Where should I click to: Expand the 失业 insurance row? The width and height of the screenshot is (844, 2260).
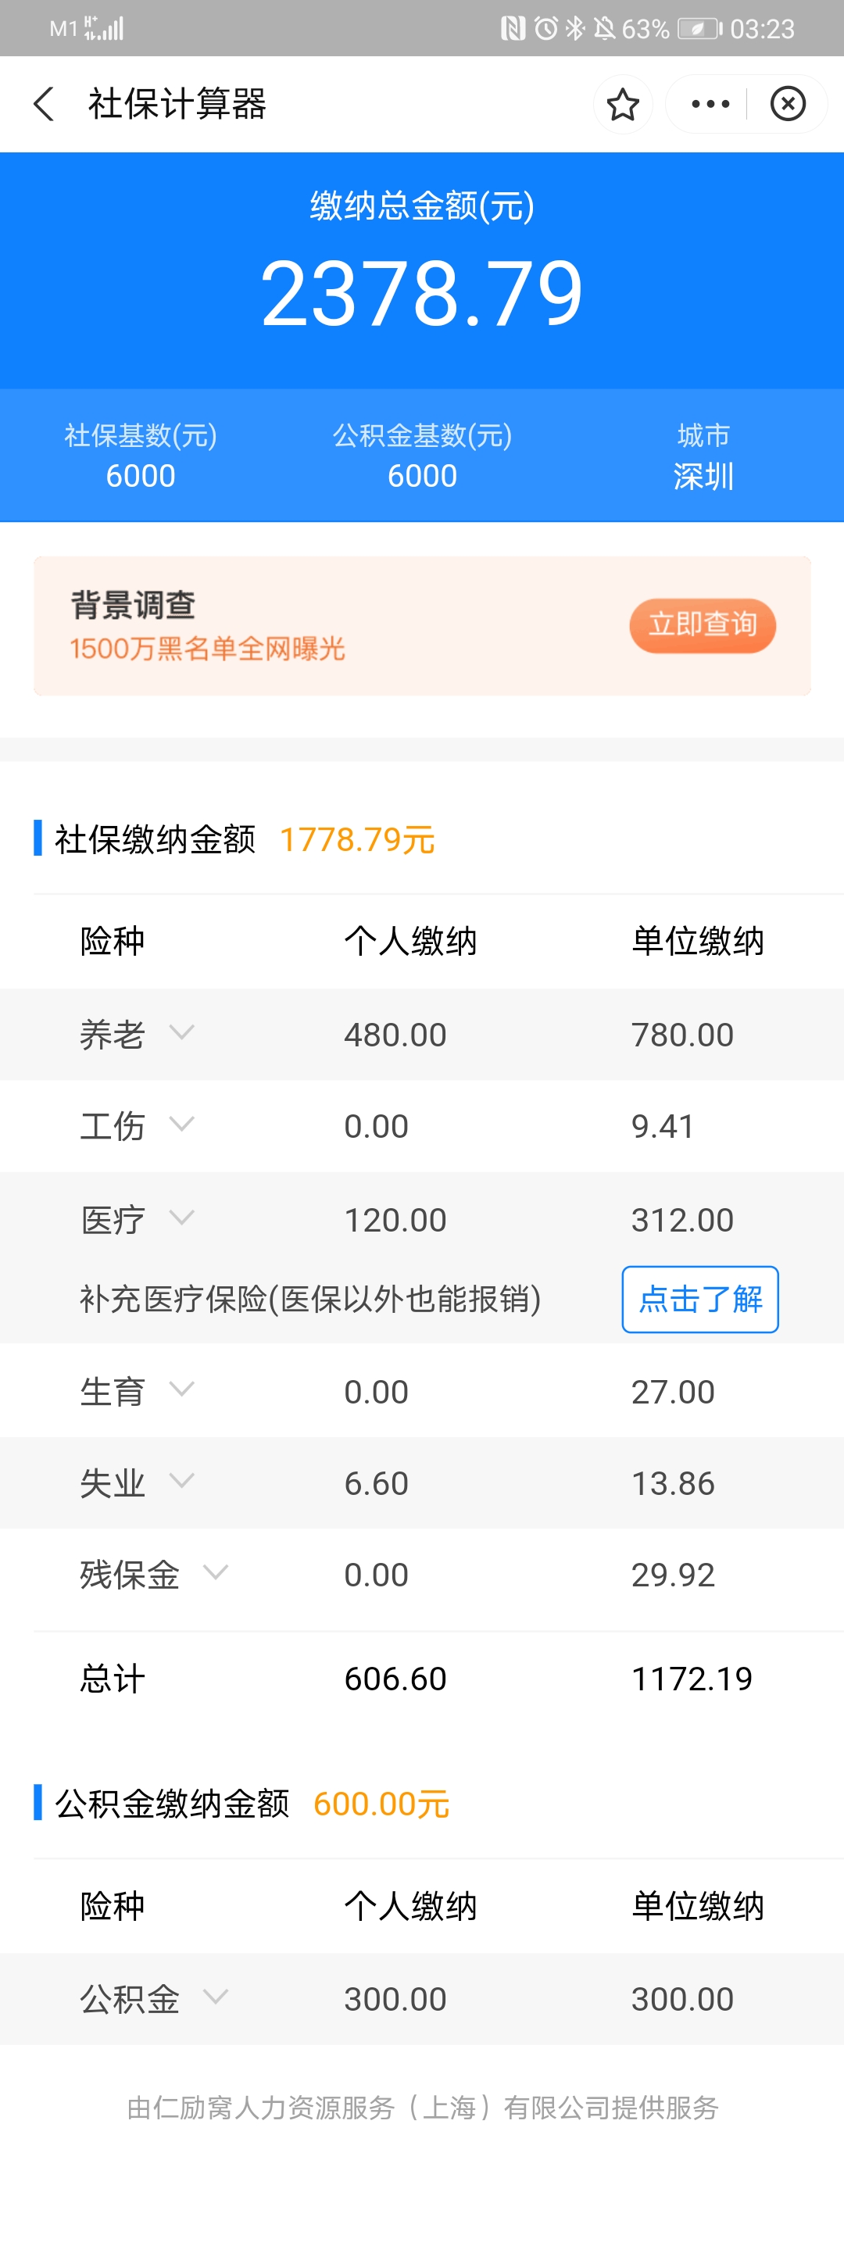[x=181, y=1481]
